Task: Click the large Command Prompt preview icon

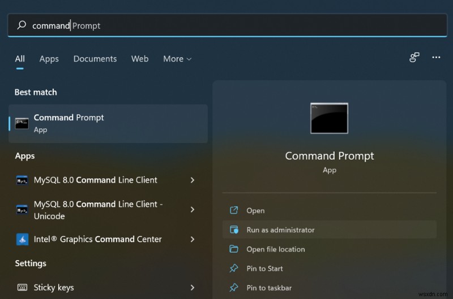Action: point(329,118)
